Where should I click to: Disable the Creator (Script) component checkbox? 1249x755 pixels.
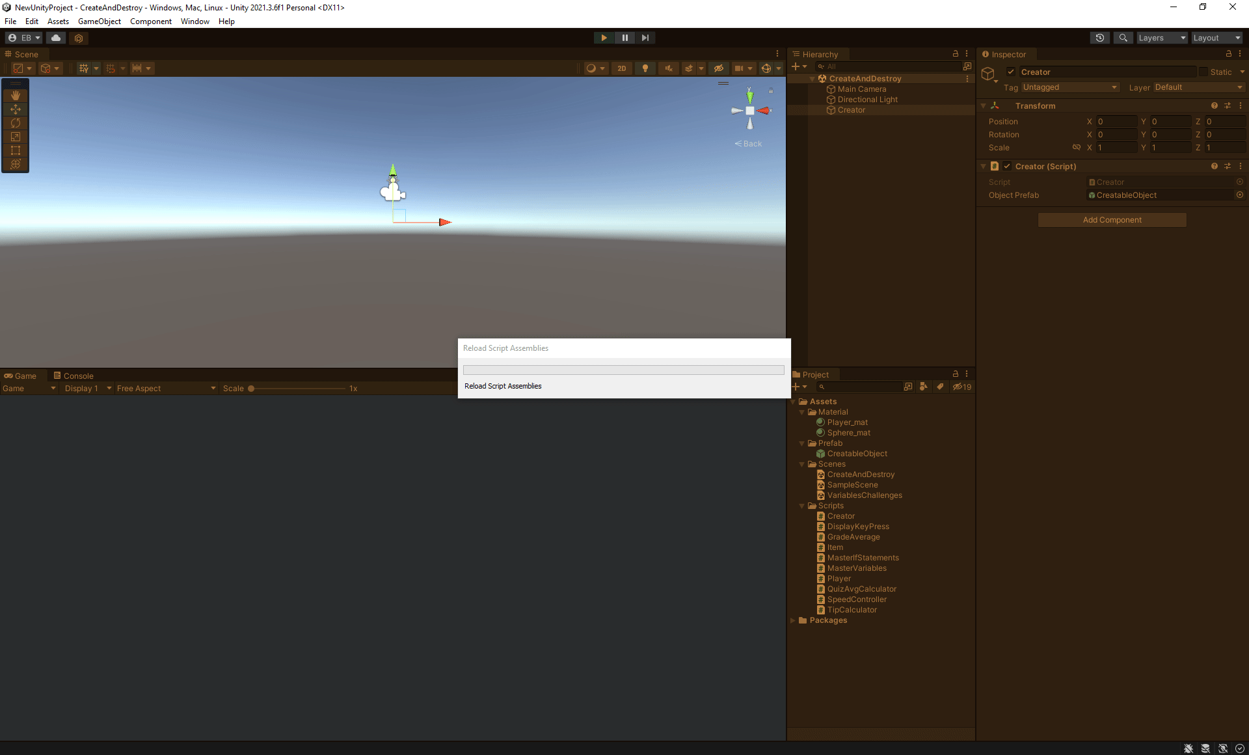click(1007, 167)
